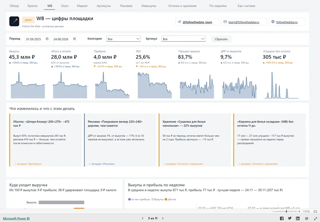The width and height of the screenshot is (320, 222).
Task: Adjust the zoom slider handle
Action: coord(287,212)
